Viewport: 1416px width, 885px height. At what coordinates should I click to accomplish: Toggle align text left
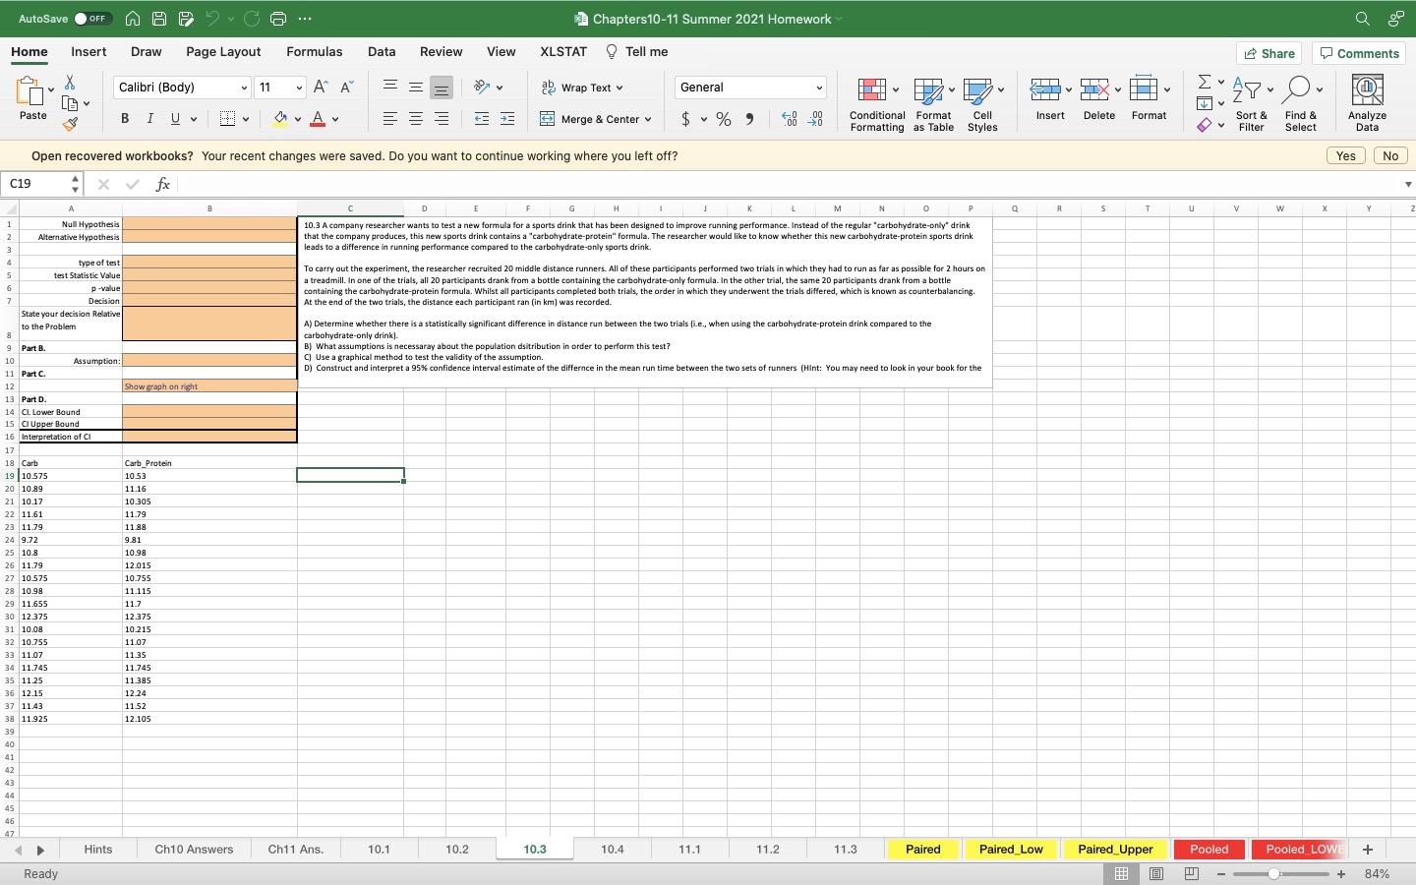(390, 119)
